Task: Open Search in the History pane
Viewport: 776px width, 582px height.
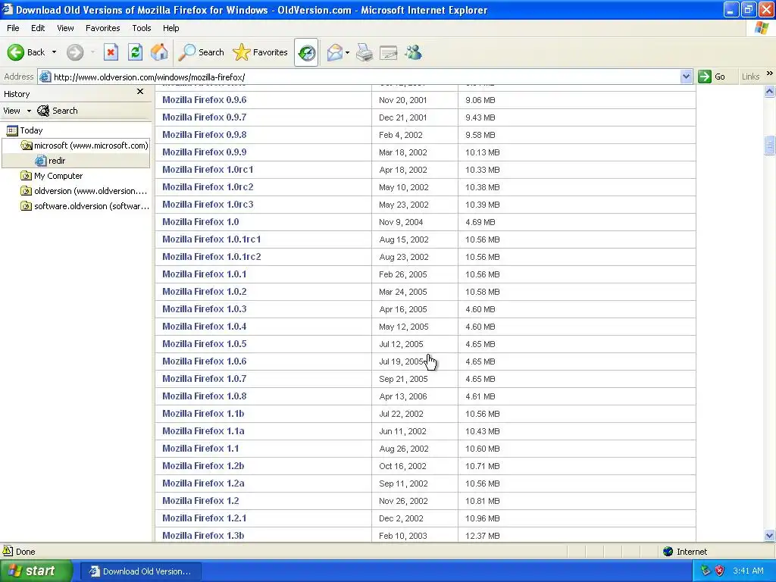Action: (x=58, y=111)
